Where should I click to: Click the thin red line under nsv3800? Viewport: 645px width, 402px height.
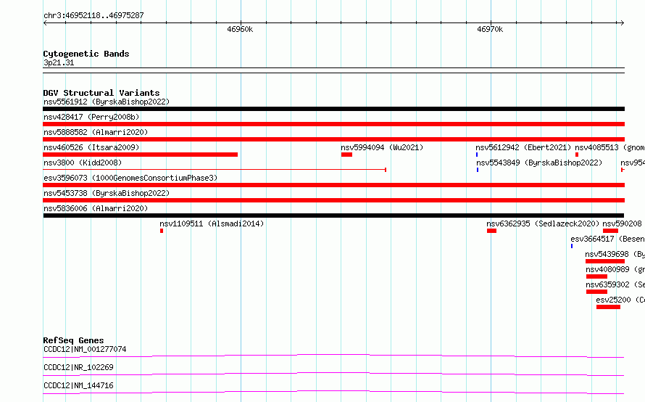(x=215, y=170)
